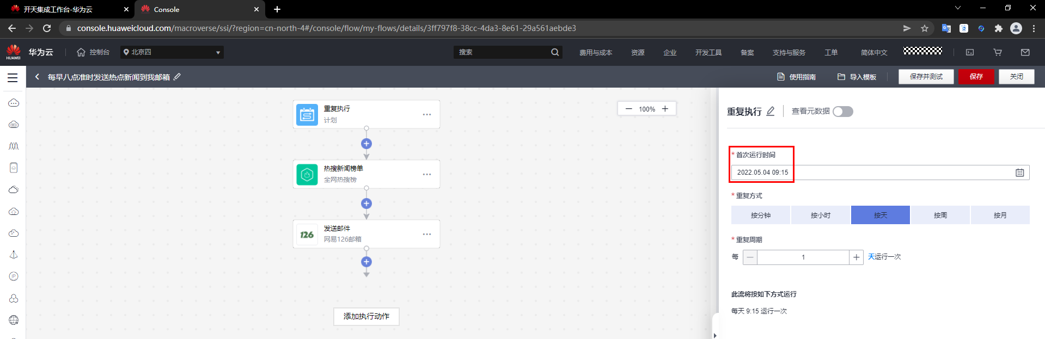Click the 重复周期 number input

click(803, 257)
